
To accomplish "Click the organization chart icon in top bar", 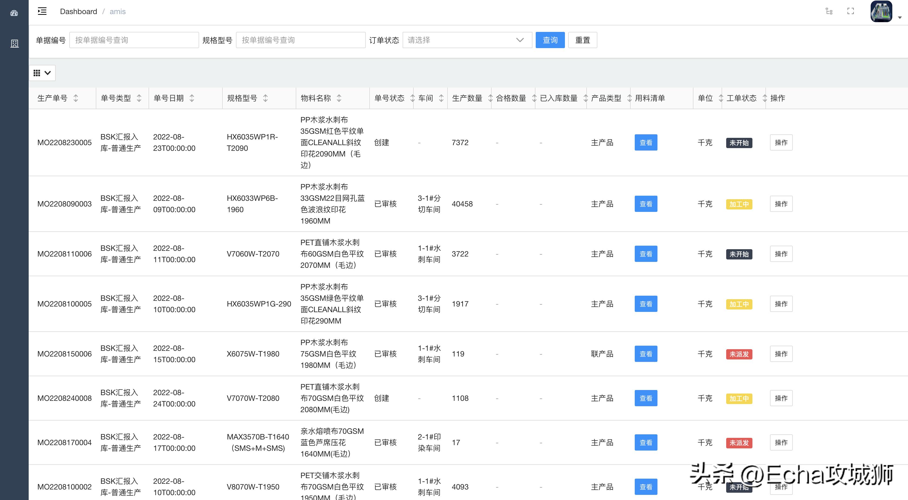I will click(829, 11).
